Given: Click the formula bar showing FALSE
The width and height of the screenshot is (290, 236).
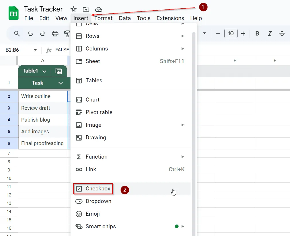Looking at the screenshot, I should pyautogui.click(x=62, y=50).
